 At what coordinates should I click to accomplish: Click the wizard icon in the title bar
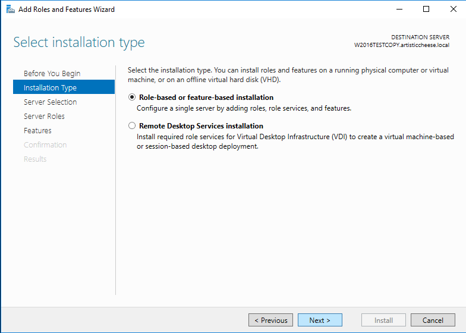(x=10, y=10)
